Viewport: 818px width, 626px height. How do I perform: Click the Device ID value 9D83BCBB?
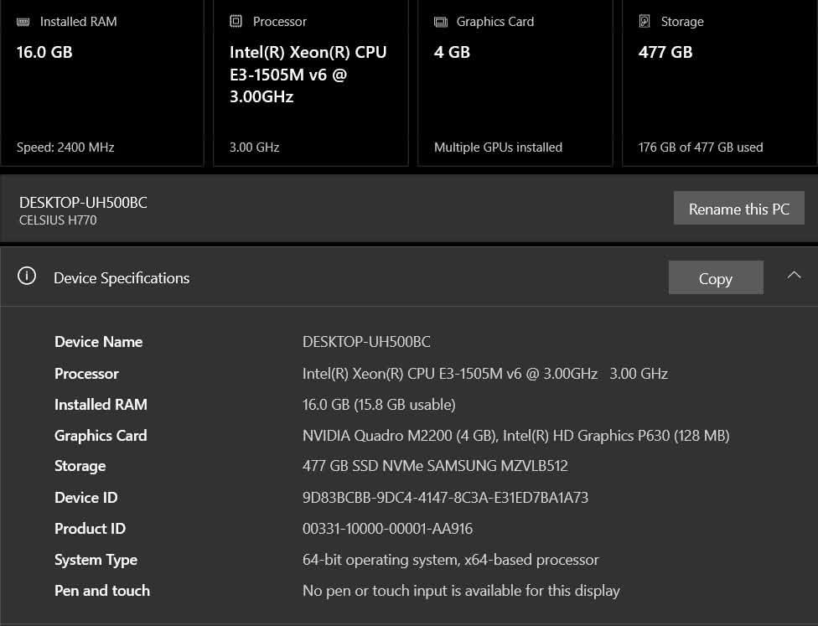pyautogui.click(x=445, y=498)
